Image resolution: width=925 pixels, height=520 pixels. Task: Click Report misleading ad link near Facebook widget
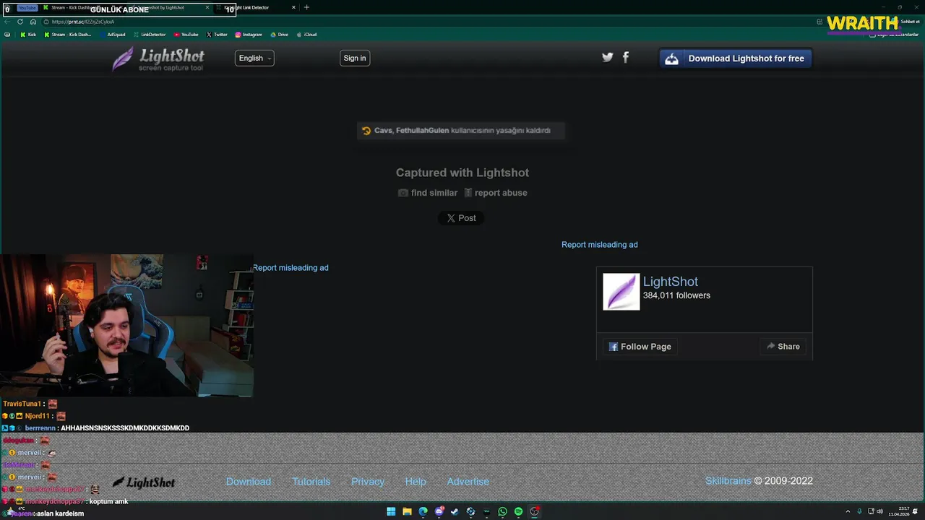point(600,245)
